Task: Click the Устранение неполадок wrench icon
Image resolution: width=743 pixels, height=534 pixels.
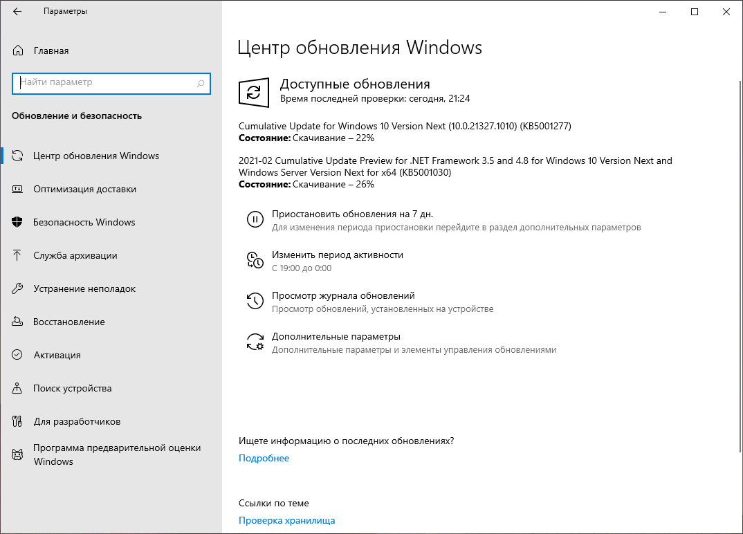Action: point(18,288)
